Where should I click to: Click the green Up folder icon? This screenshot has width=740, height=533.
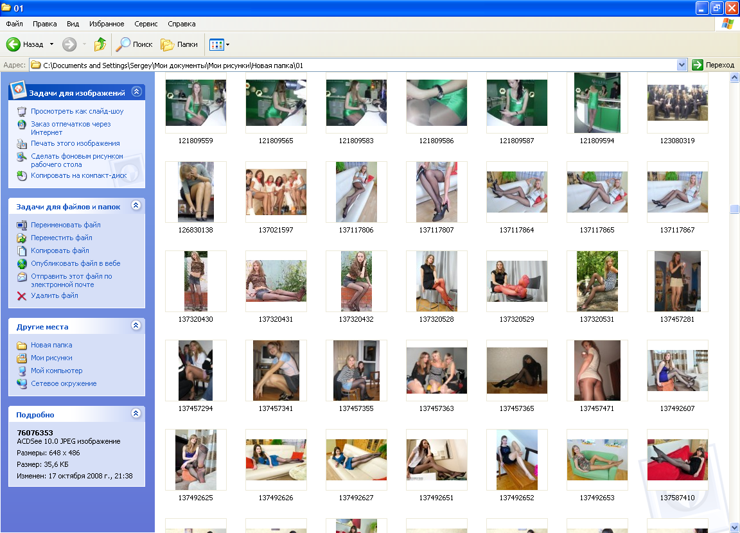point(100,44)
